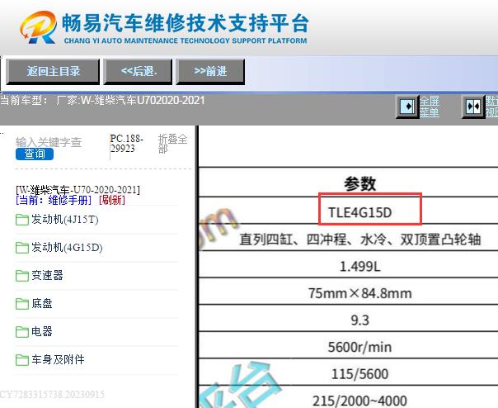This screenshot has height=408, width=498.
Task: Click the 当前：维修手册 link
Action: pyautogui.click(x=54, y=200)
